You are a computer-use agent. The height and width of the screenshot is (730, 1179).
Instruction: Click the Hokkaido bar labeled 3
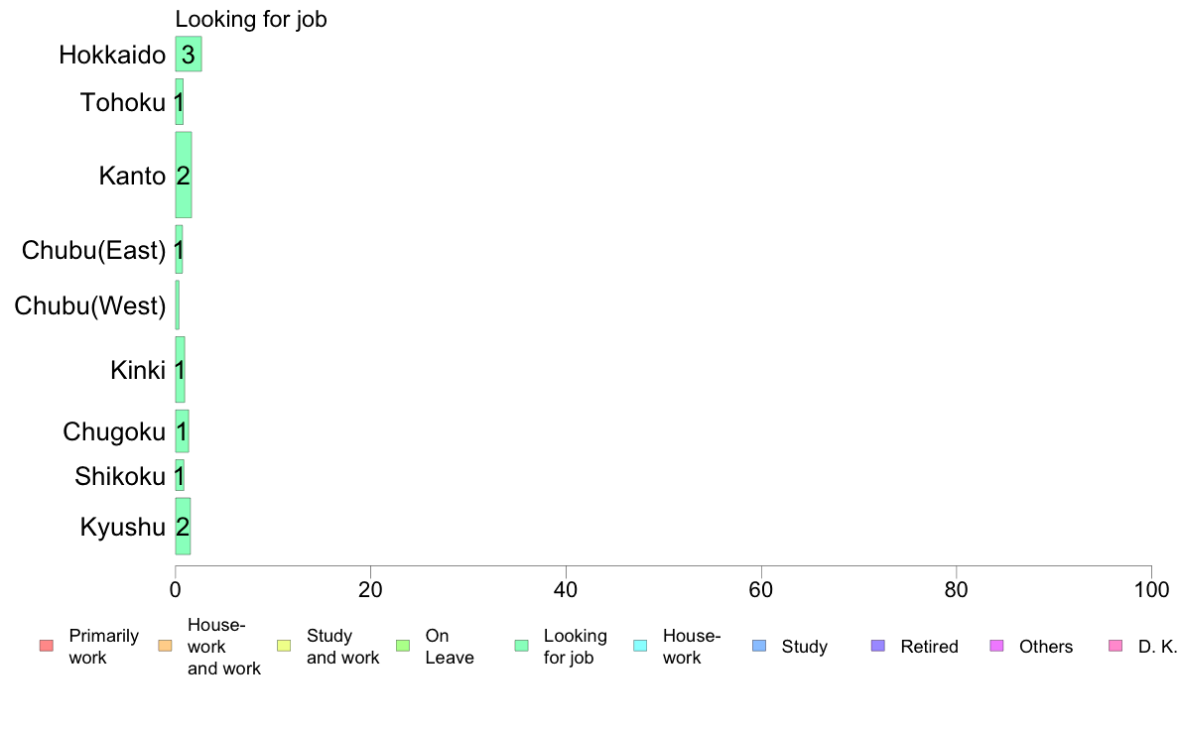tap(188, 55)
